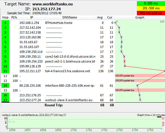Select the green 0-200 ms legend swatch
Viewport: 165px width, 133px height.
point(151,3)
